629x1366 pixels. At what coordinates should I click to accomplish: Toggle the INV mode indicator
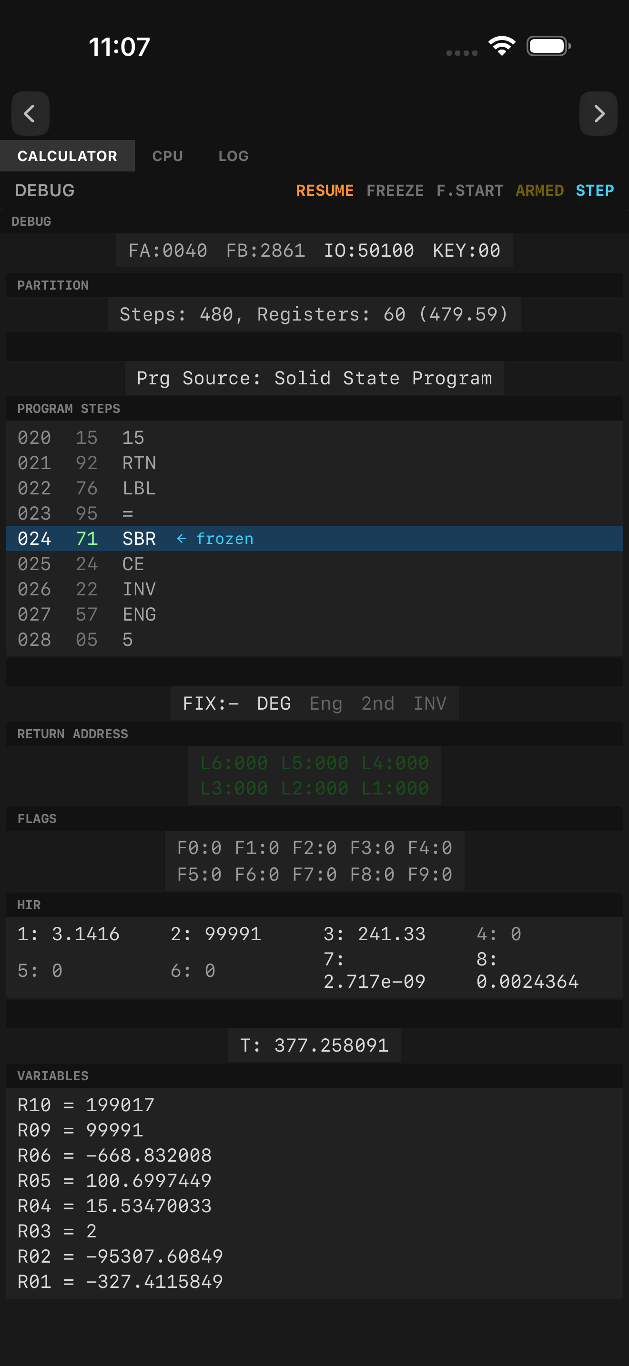click(430, 703)
